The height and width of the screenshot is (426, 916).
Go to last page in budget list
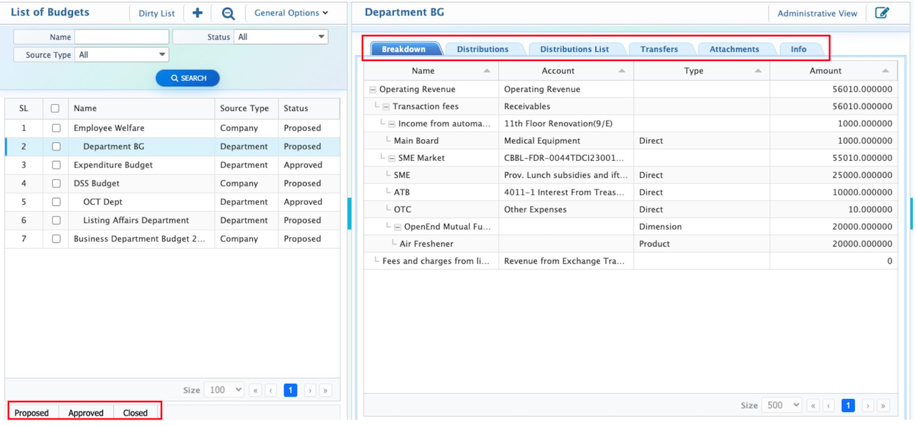pos(325,391)
